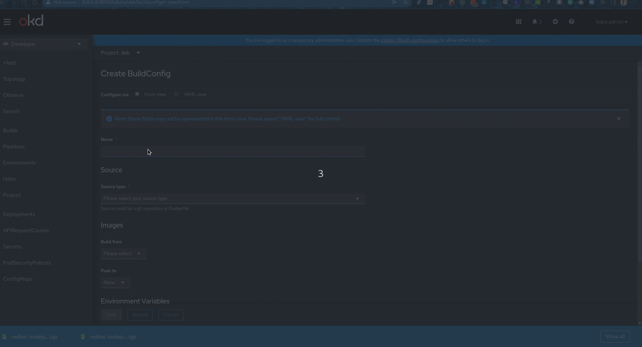
Task: Open Observe in sidebar
Action: click(13, 95)
